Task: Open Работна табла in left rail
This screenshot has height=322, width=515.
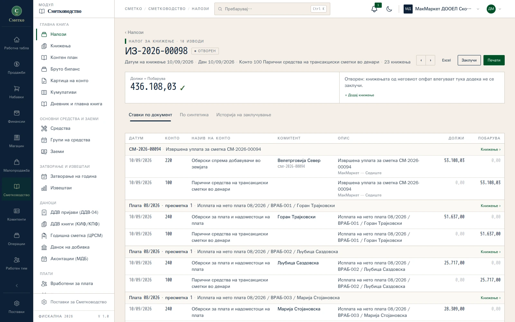Action: click(x=16, y=43)
